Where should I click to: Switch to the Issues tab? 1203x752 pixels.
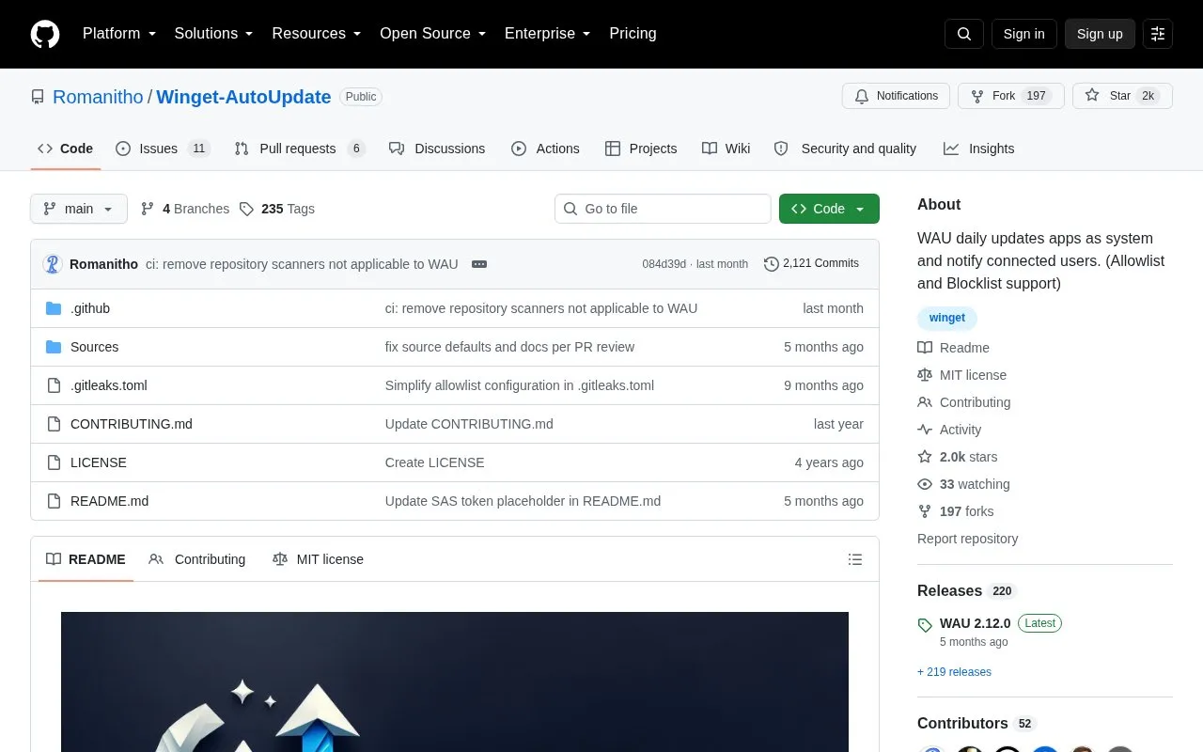[163, 149]
